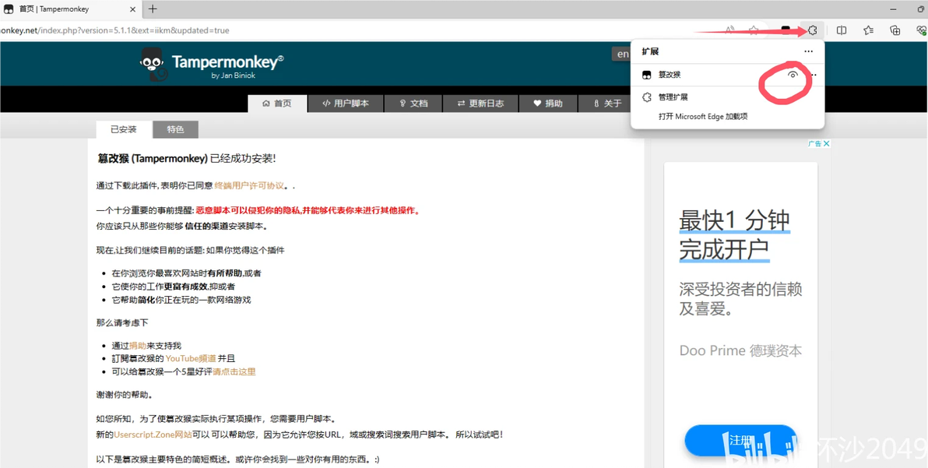Viewport: 928px width, 468px height.
Task: Open the 更新日志 navigation tab
Action: click(480, 104)
